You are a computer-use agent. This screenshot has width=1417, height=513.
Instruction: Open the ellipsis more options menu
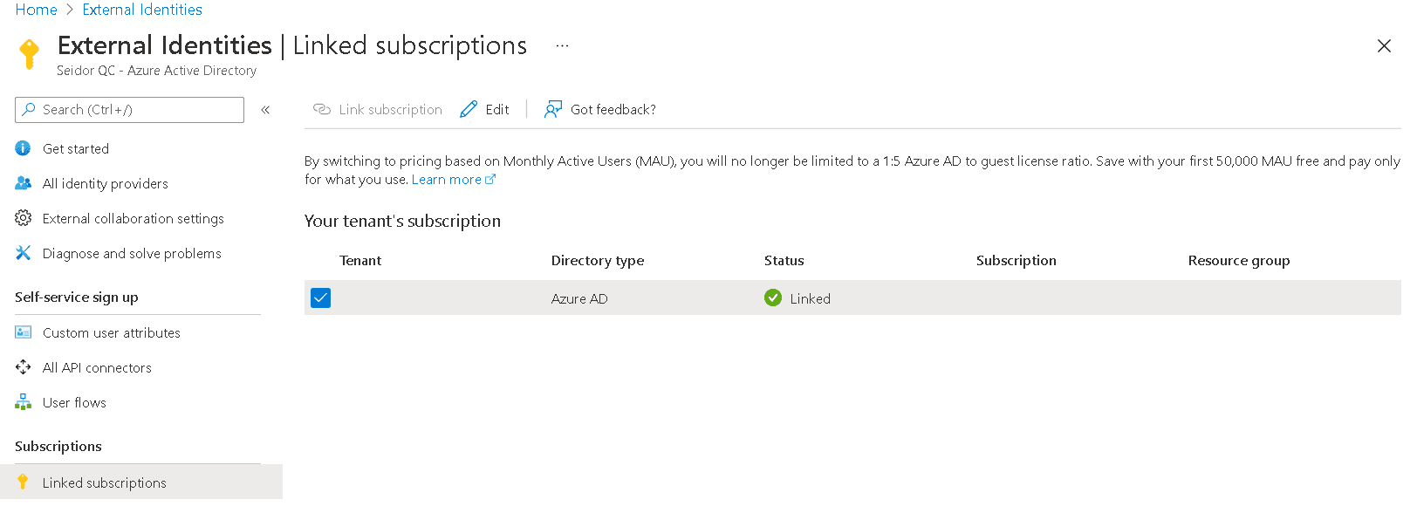tap(562, 45)
